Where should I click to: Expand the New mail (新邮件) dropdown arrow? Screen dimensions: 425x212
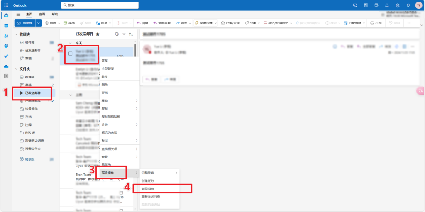[38, 23]
